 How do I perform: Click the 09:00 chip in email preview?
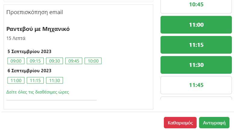[16, 61]
